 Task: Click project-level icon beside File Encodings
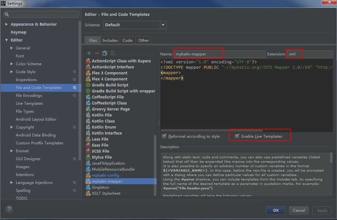[74, 96]
